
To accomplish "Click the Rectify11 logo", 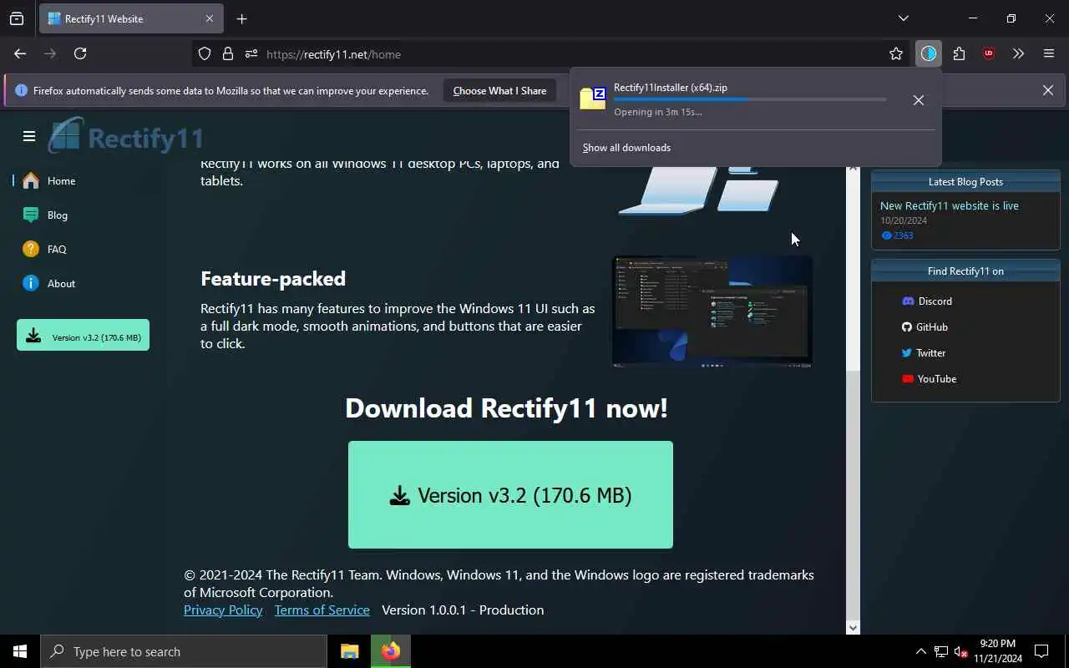I will [x=126, y=136].
